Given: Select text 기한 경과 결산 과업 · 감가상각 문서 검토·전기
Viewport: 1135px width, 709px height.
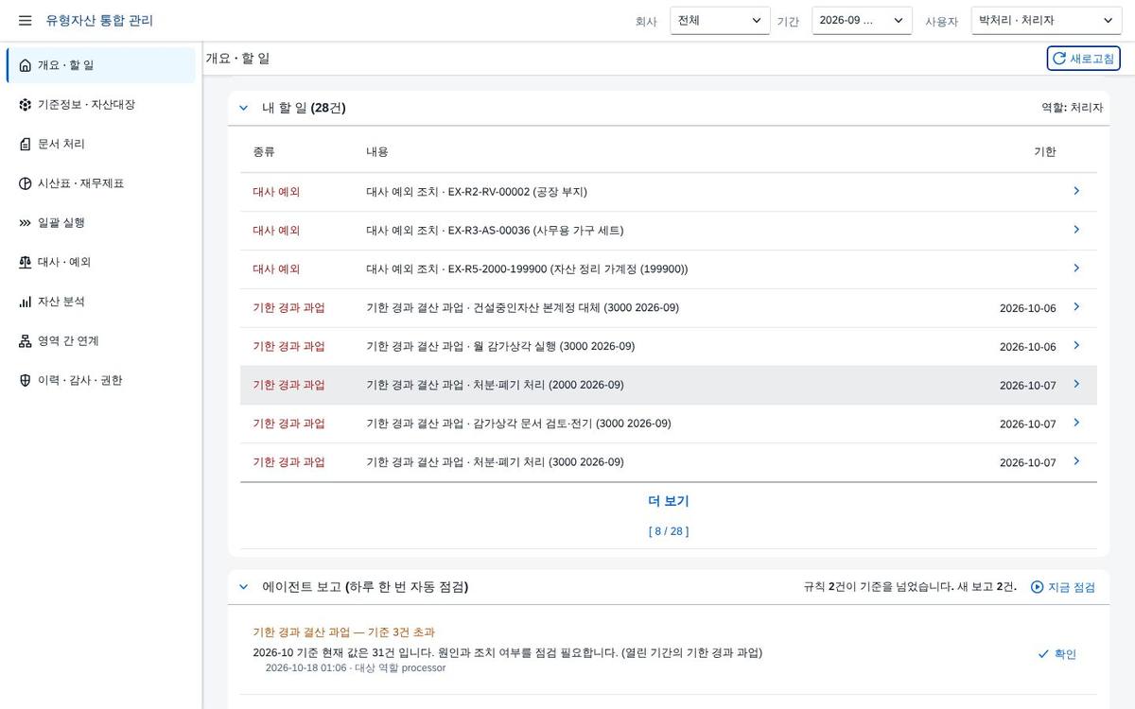Looking at the screenshot, I should (518, 424).
